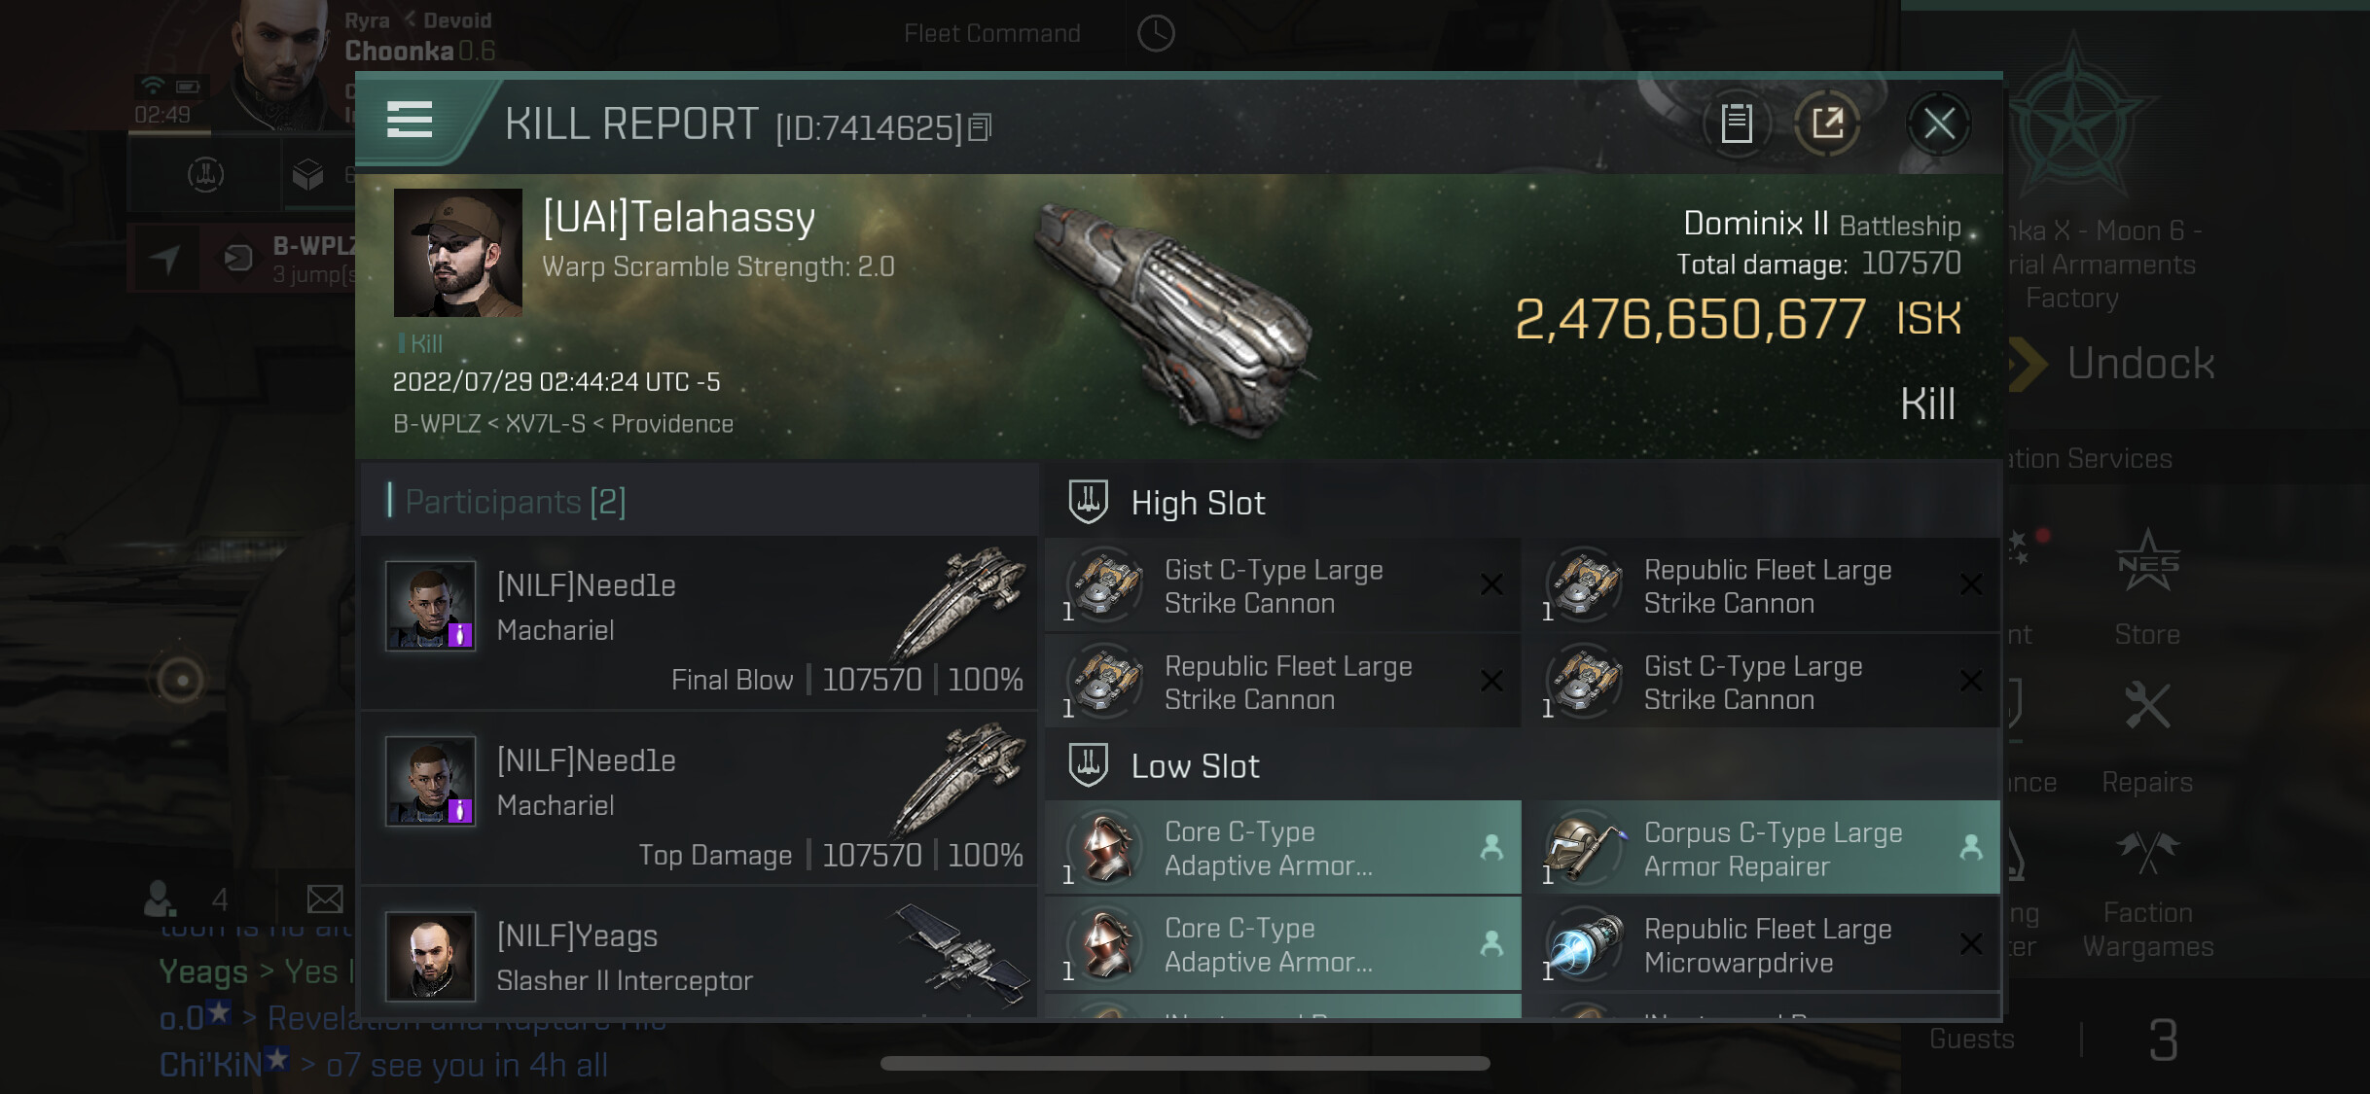
Task: Copy the kill report ID
Action: 981,127
